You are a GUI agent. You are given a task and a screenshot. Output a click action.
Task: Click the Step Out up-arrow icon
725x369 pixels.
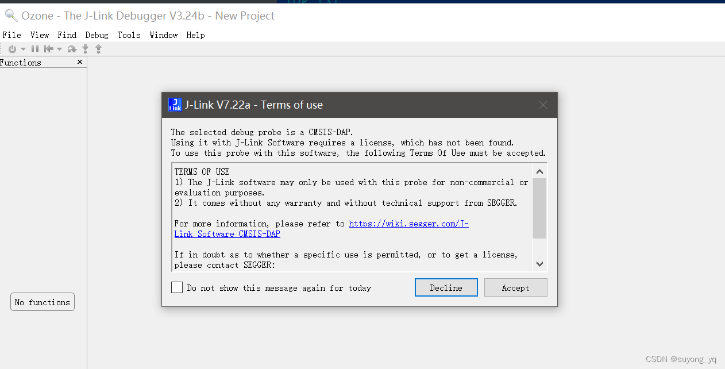tap(98, 49)
